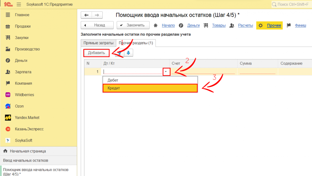The height and width of the screenshot is (176, 312).
Task: Open КазаньЭкспресс section in sidebar
Action: 29,129
